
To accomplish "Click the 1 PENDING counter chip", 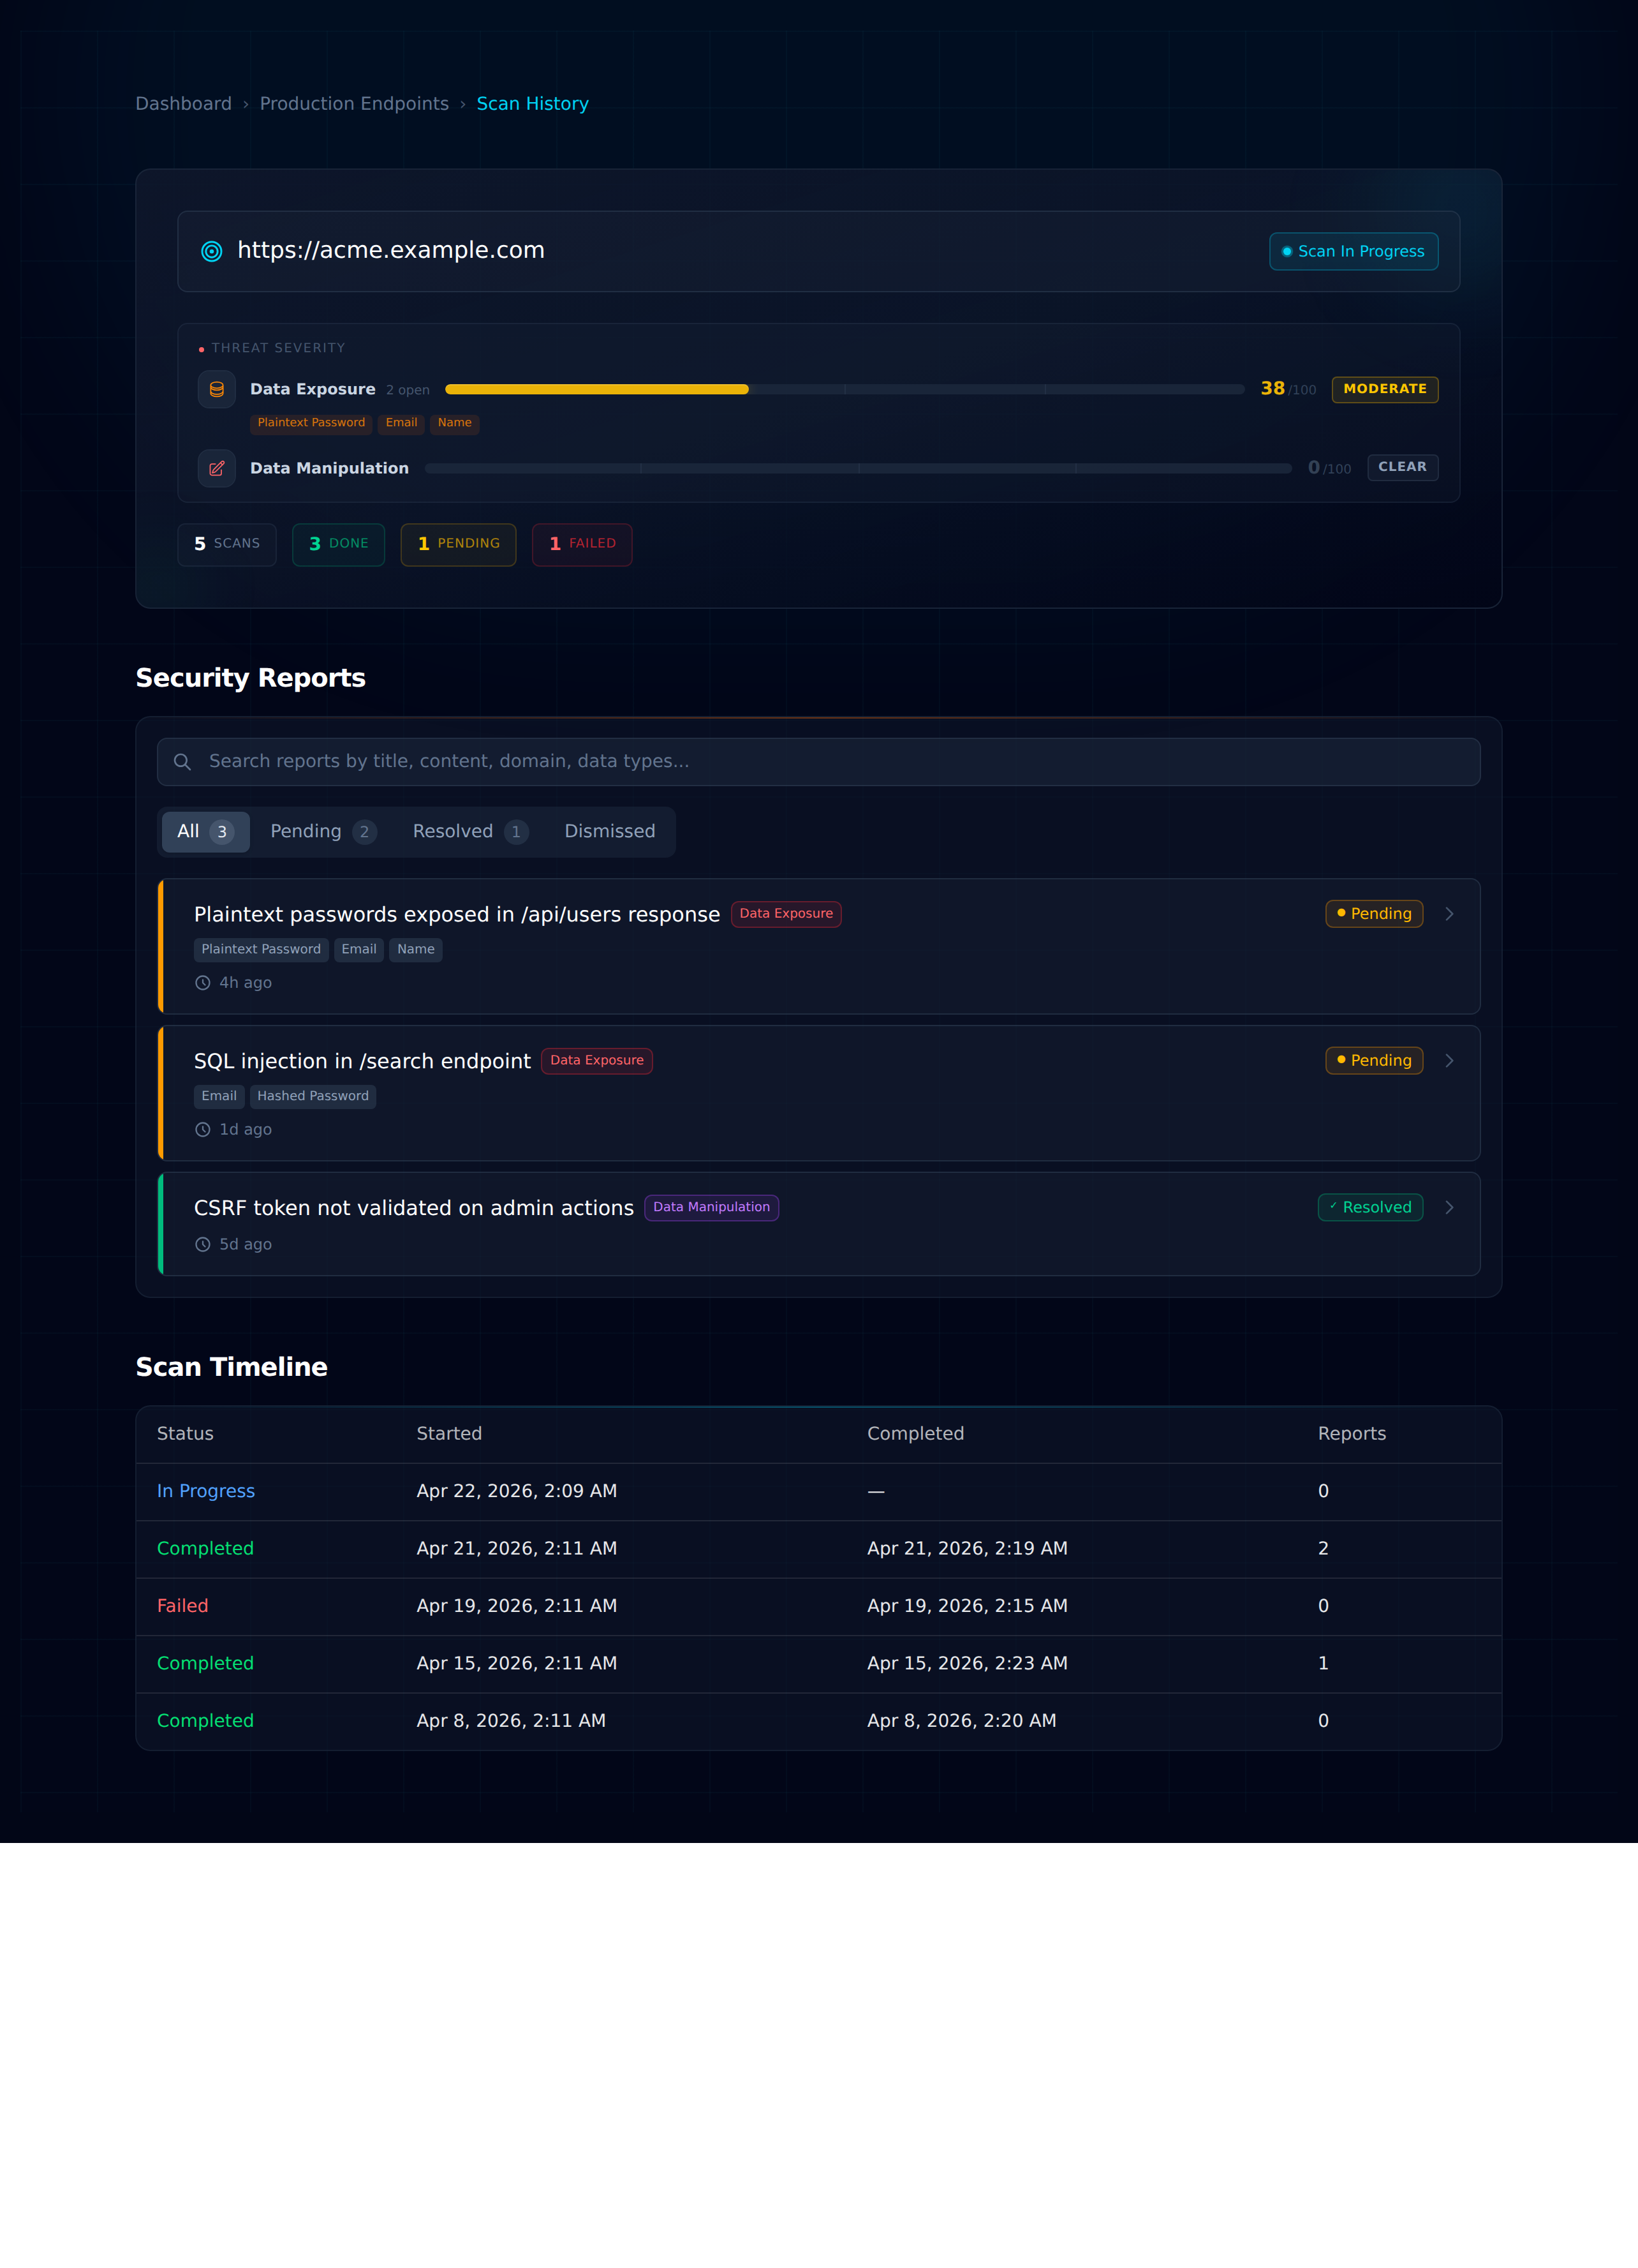I will 459,544.
